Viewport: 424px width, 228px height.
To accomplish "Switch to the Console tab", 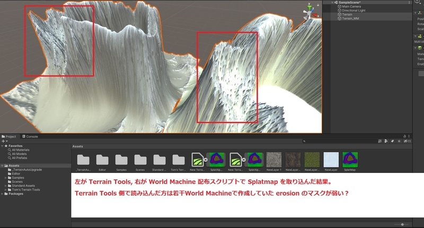I will point(30,136).
